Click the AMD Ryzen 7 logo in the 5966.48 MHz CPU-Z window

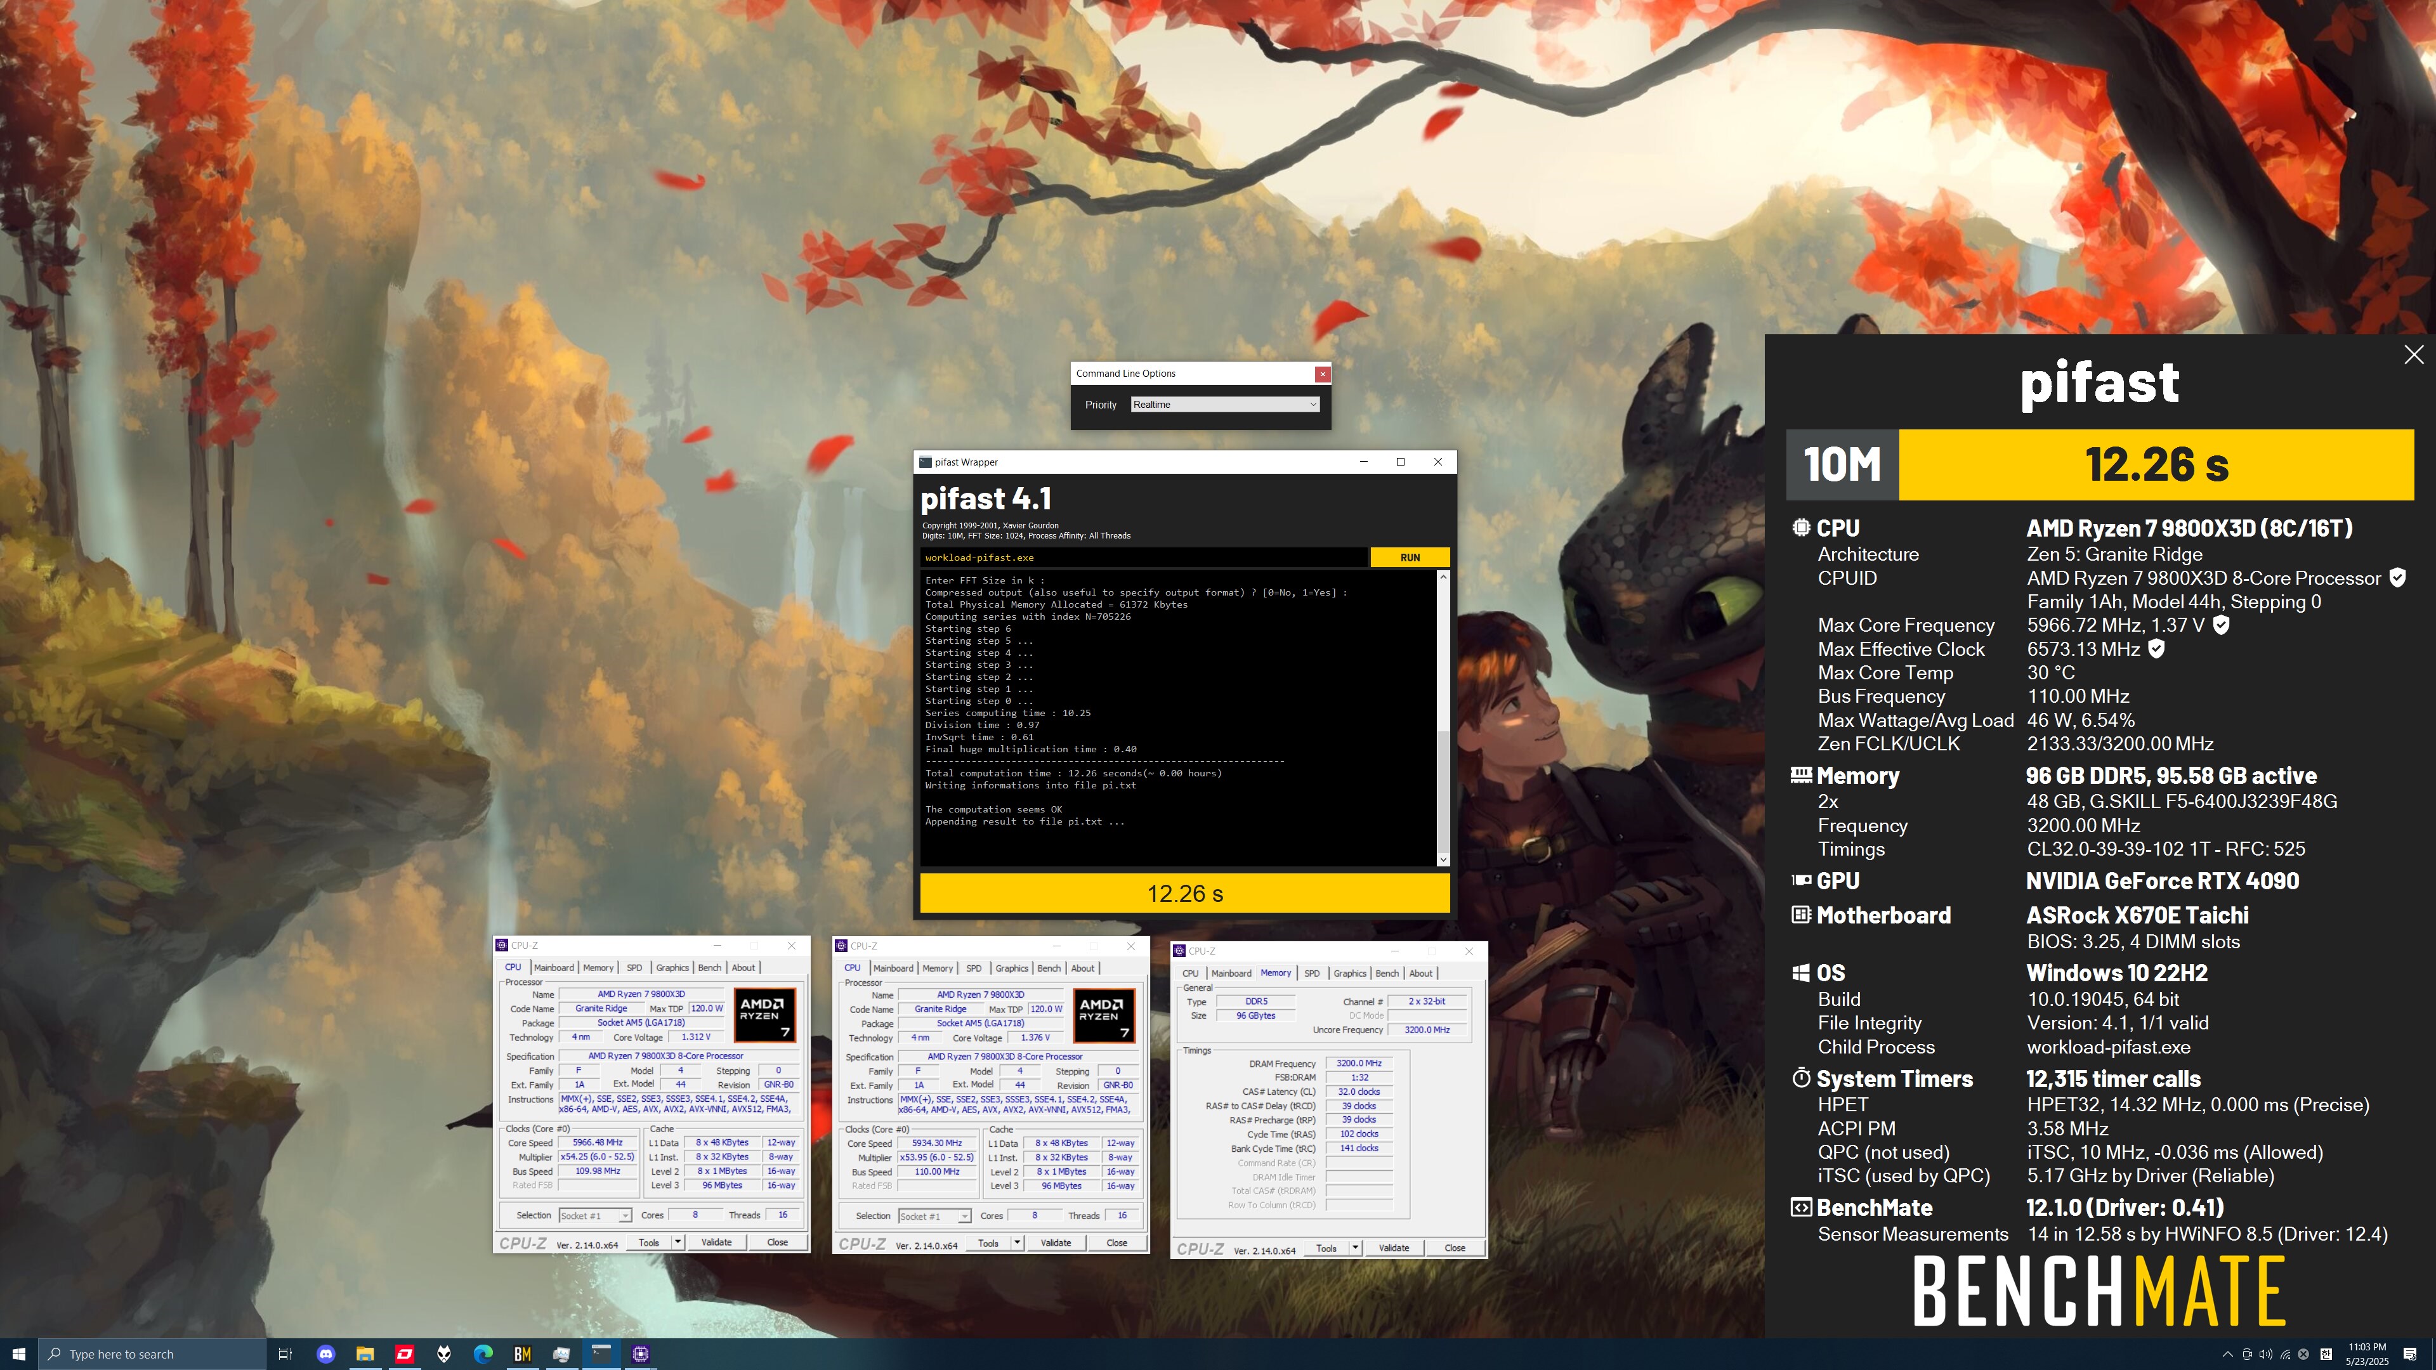(765, 1015)
